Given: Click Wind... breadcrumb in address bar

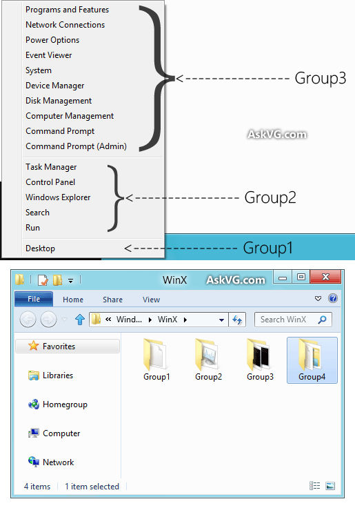Looking at the screenshot, I should coord(129,320).
